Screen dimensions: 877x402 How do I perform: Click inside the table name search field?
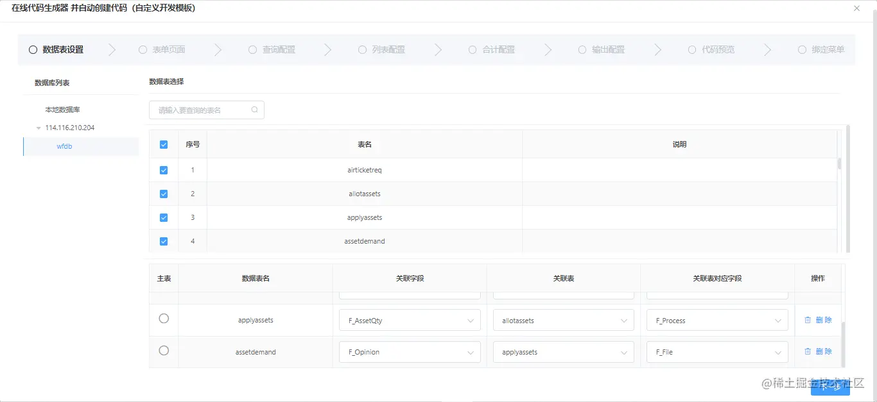(x=199, y=110)
